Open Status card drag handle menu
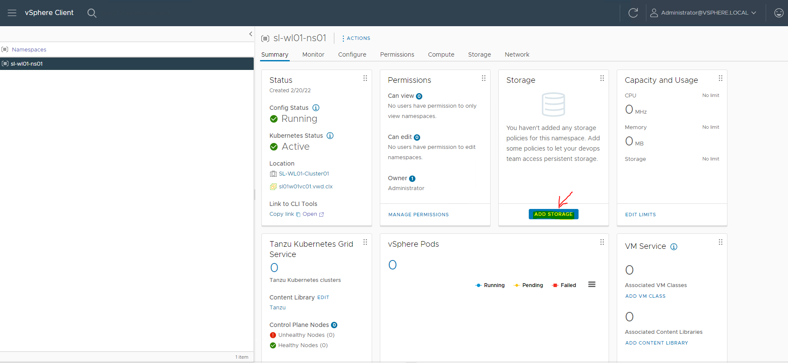Viewport: 788px width, 363px height. tap(365, 78)
